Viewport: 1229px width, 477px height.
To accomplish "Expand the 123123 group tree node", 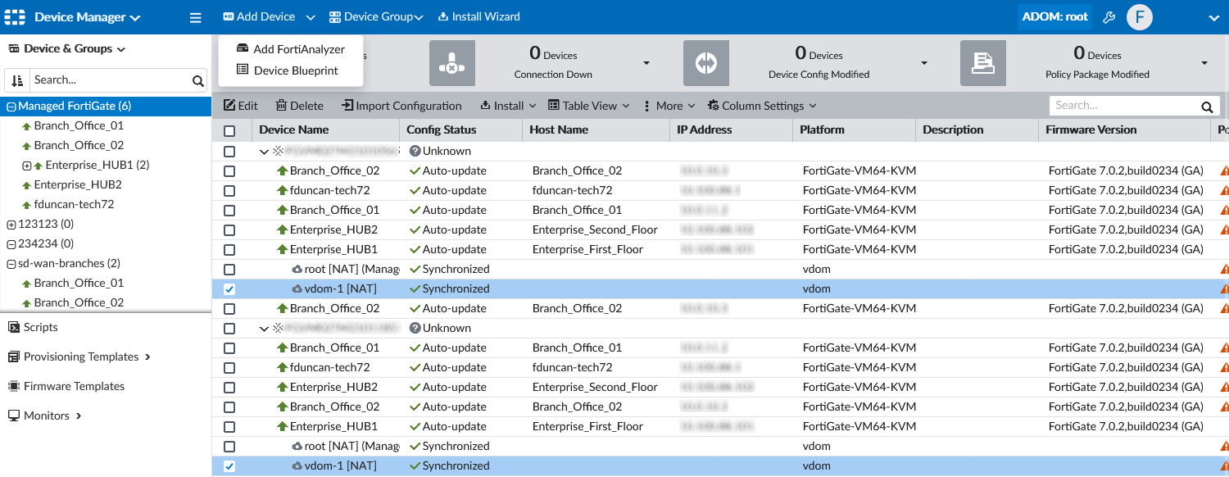I will (x=11, y=225).
